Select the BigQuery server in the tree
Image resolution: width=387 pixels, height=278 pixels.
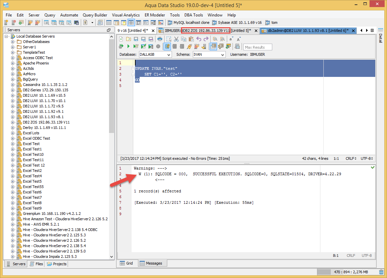tap(30, 79)
